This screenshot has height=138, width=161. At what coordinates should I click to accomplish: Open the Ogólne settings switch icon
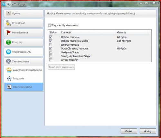[8, 14]
